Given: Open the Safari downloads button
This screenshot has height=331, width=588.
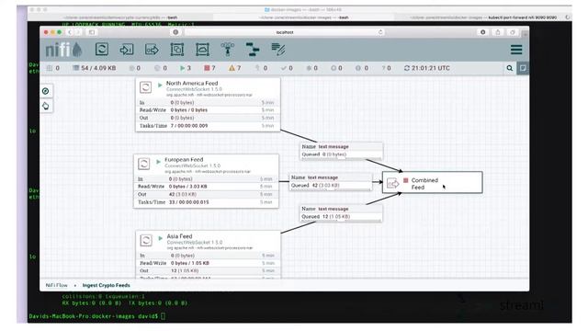Looking at the screenshot, I should pos(482,32).
